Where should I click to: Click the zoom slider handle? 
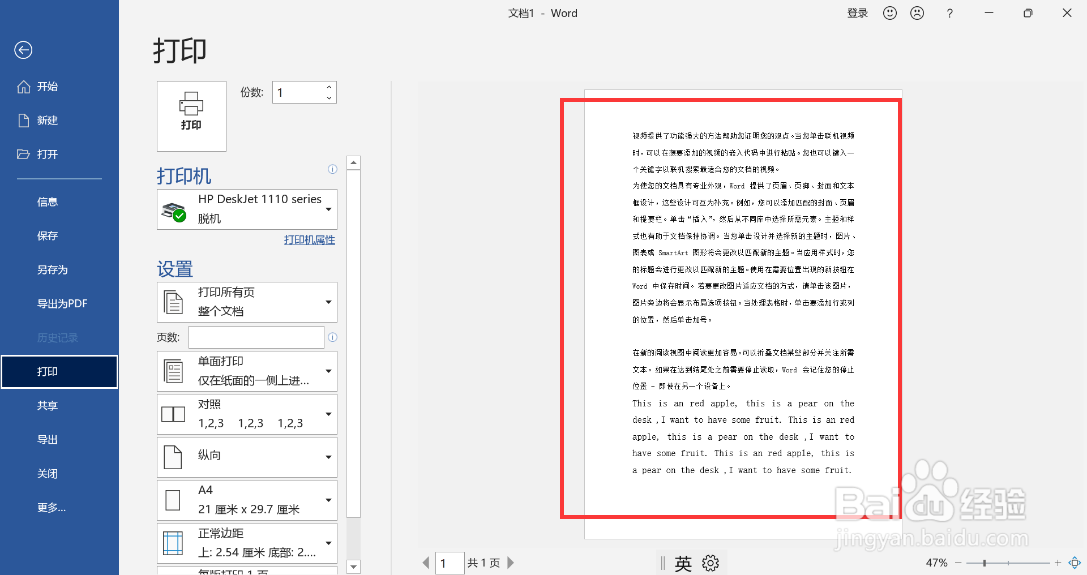pyautogui.click(x=985, y=563)
